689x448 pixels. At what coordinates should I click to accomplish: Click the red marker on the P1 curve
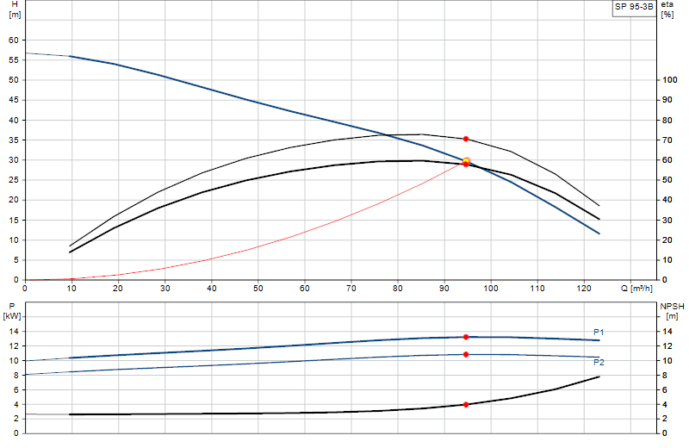466,337
